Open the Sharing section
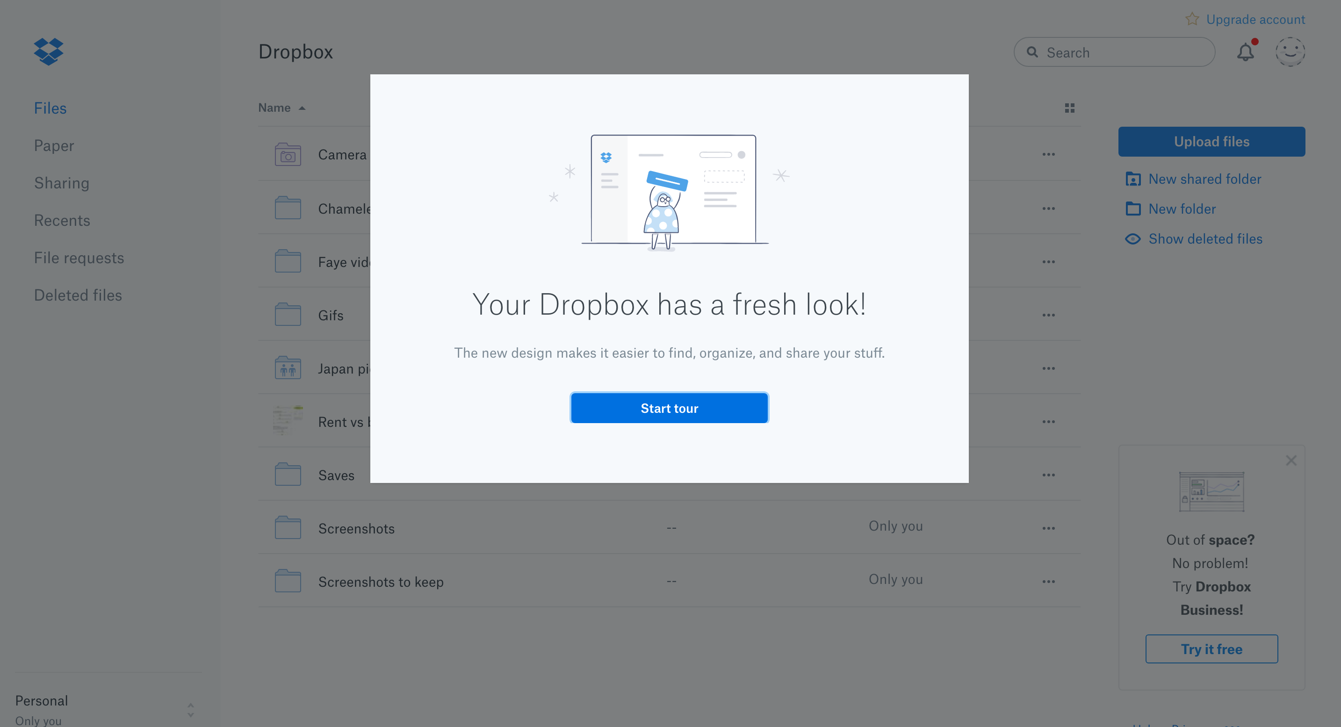 click(x=61, y=183)
